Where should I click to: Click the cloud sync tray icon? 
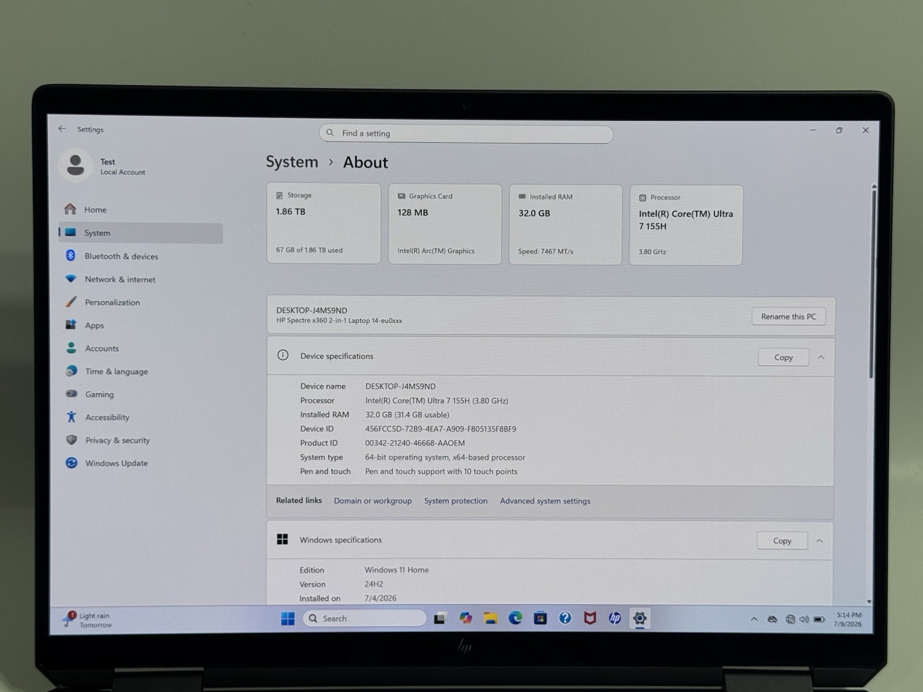[x=772, y=619]
